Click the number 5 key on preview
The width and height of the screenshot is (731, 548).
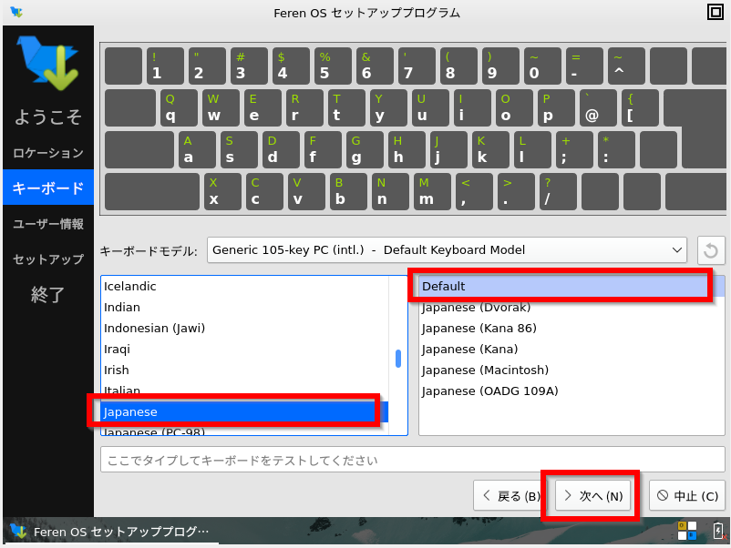[333, 66]
